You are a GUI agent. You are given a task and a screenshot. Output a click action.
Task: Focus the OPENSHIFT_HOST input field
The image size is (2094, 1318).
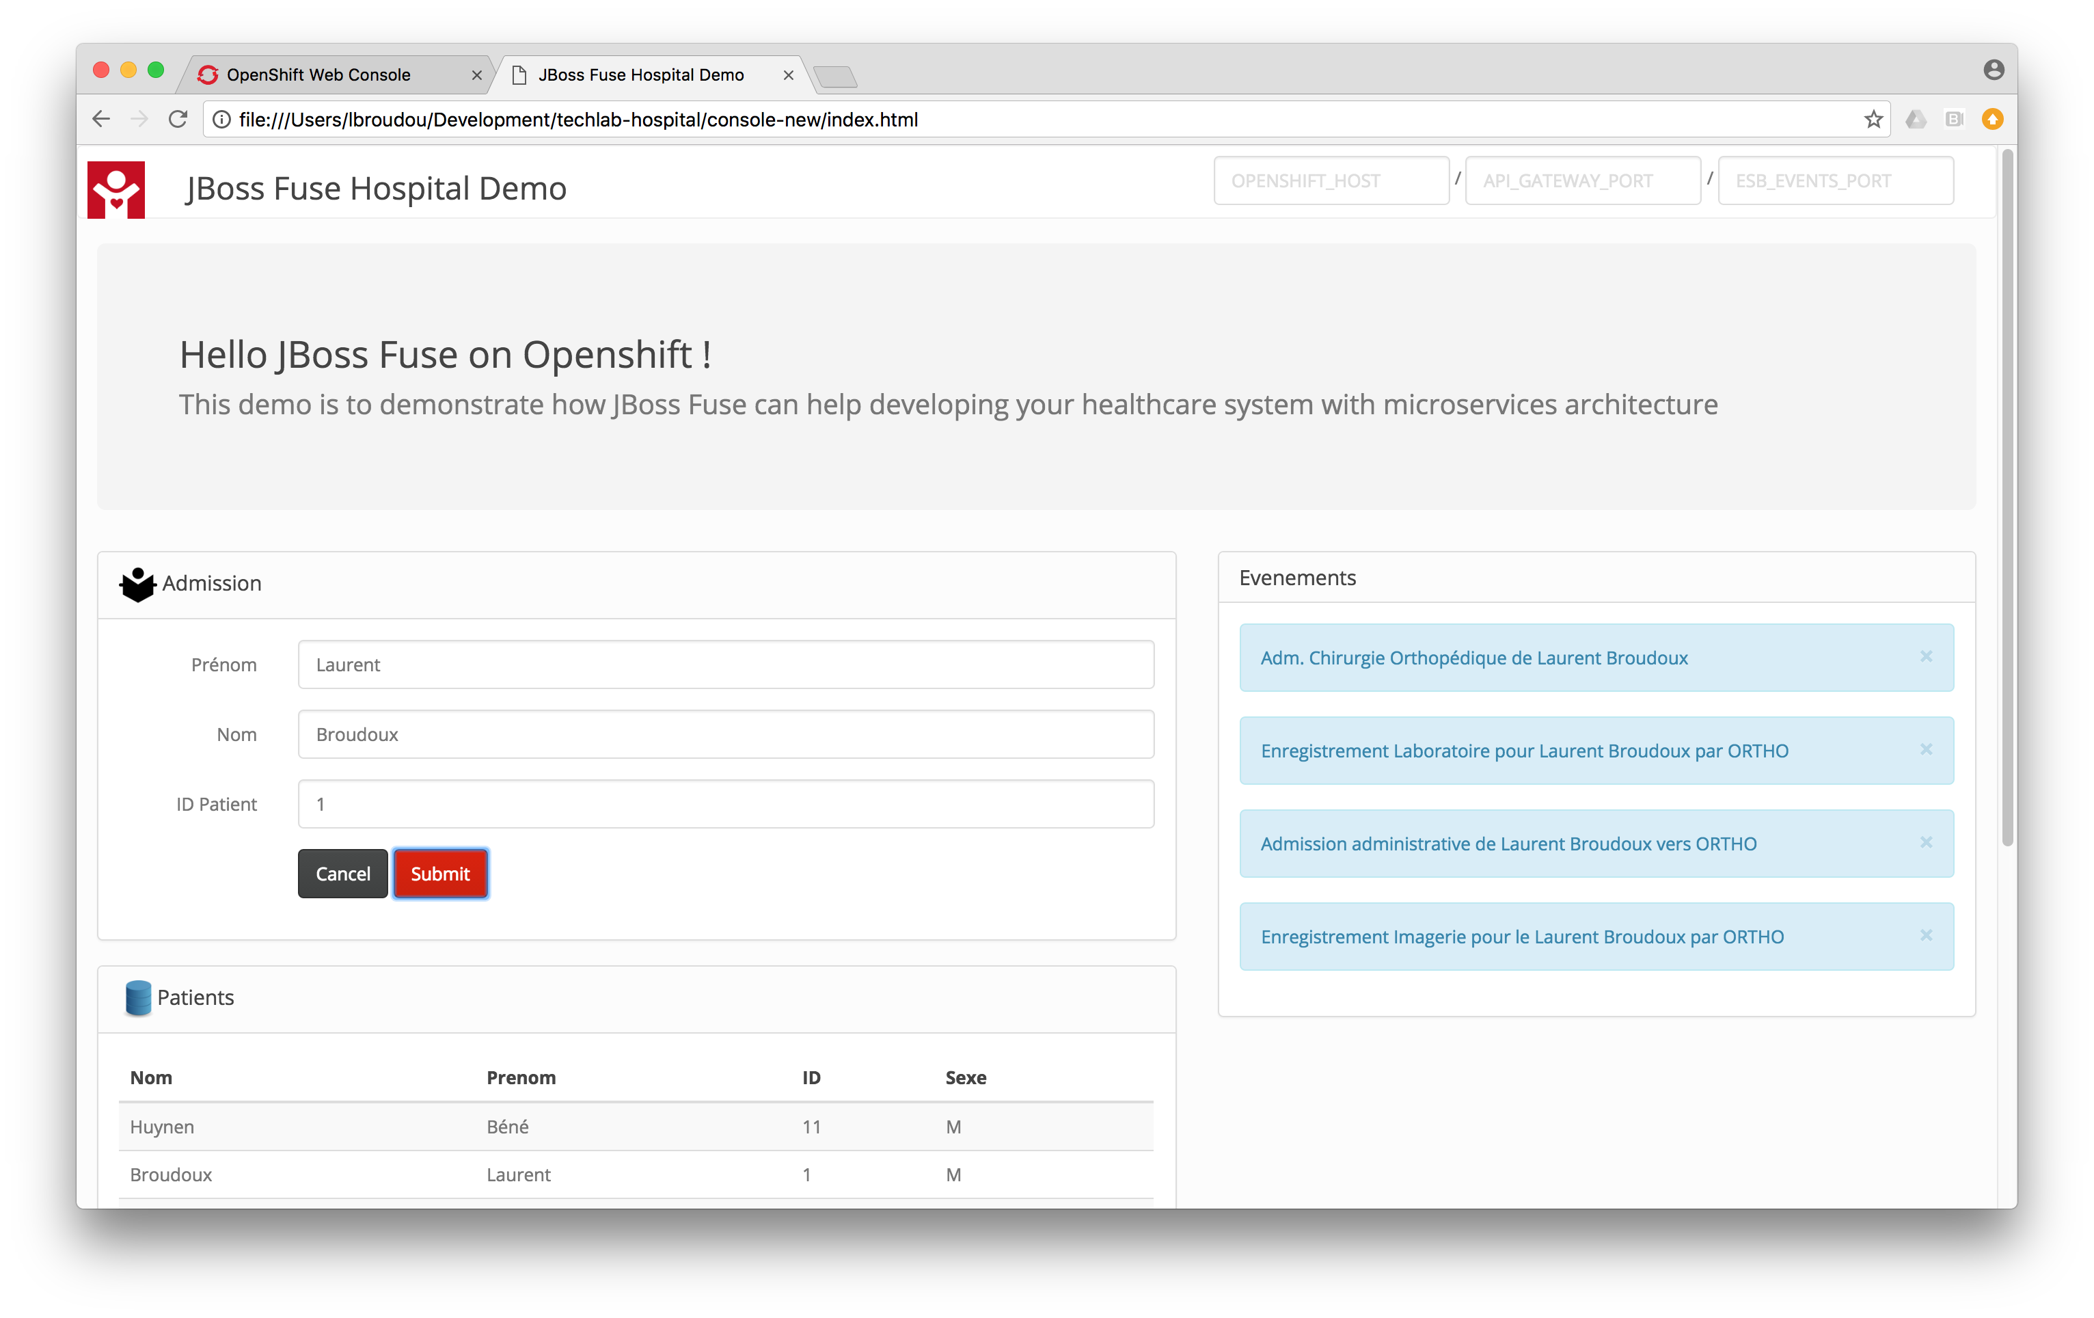tap(1331, 181)
